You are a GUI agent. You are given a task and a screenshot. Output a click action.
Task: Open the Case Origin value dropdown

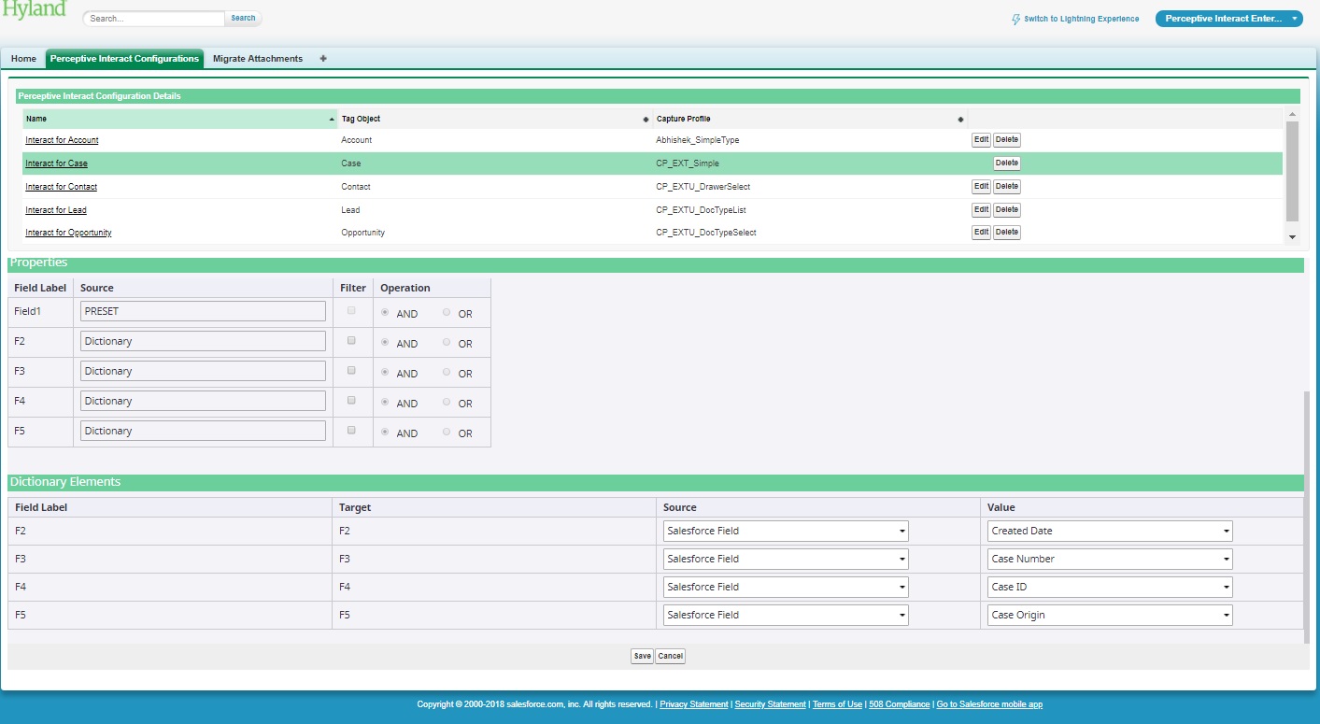coord(1110,616)
